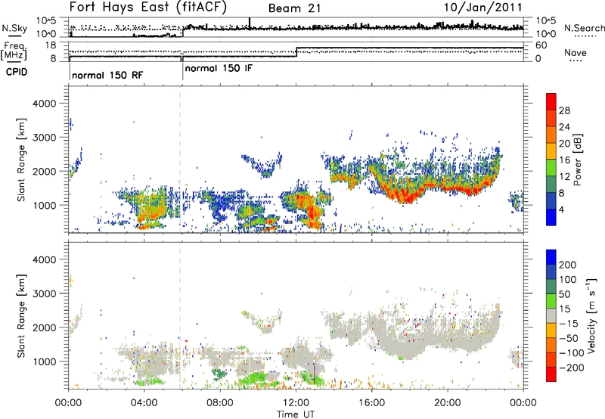Click the "08:00" time tick label

point(220,403)
